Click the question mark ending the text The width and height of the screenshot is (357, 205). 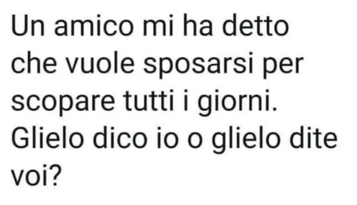(55, 176)
